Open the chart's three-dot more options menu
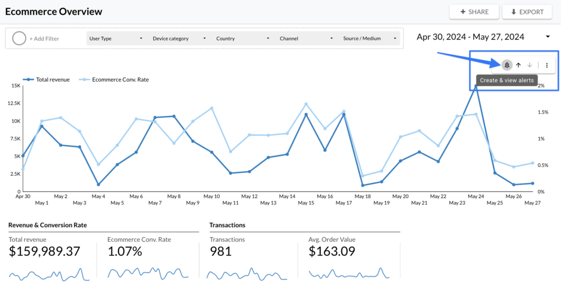 546,65
